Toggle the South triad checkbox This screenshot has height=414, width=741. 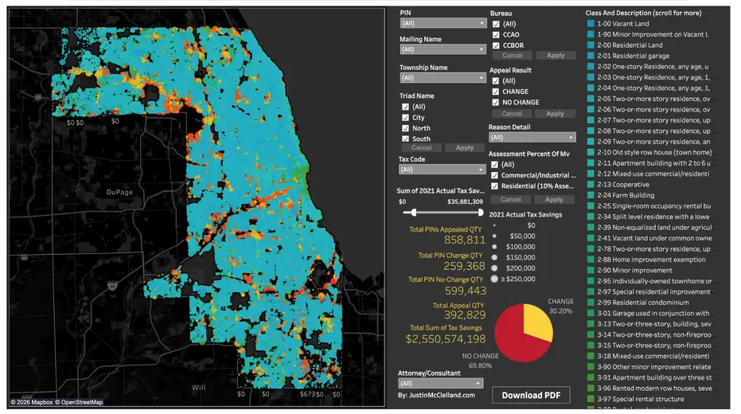[405, 139]
